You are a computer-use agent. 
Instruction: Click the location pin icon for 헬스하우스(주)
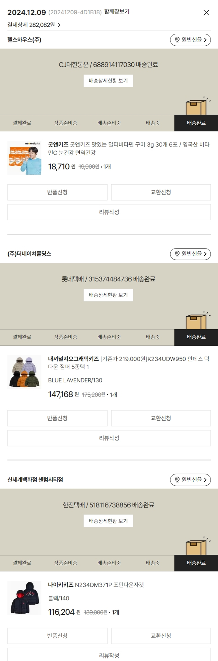pos(177,40)
